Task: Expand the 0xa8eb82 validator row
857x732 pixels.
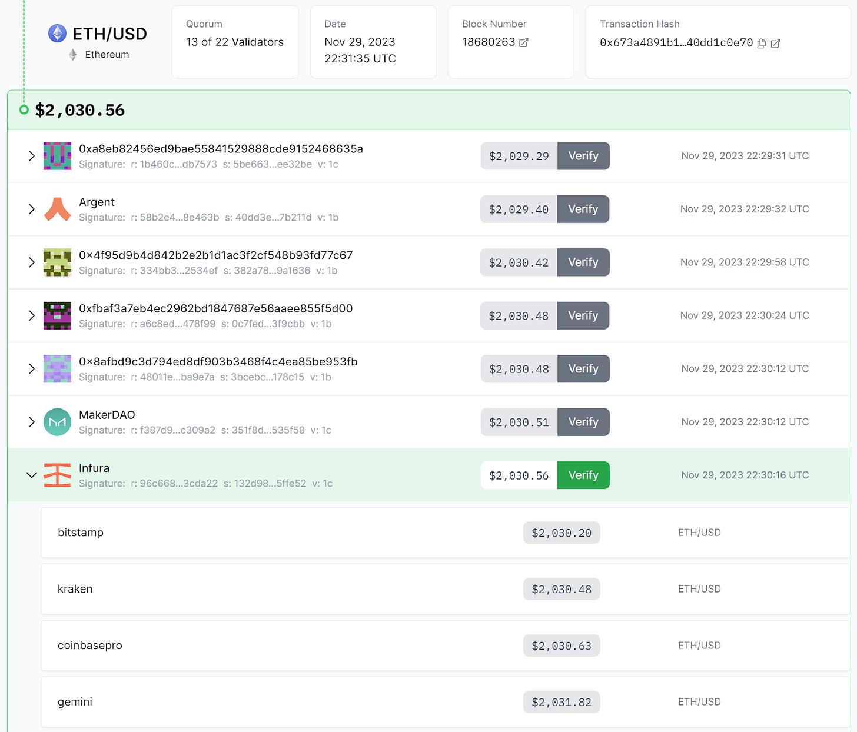Action: 32,156
